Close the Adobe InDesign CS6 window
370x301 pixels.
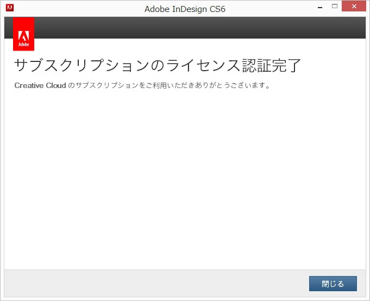pos(354,6)
